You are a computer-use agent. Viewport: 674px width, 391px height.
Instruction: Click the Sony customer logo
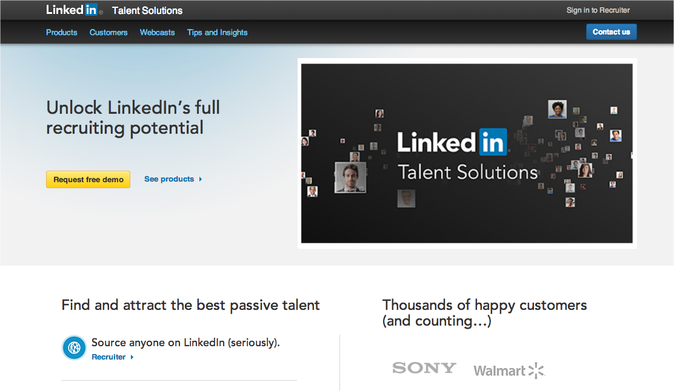click(424, 368)
